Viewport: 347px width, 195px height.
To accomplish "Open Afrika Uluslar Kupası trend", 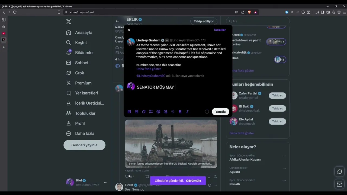I will click(x=245, y=160).
